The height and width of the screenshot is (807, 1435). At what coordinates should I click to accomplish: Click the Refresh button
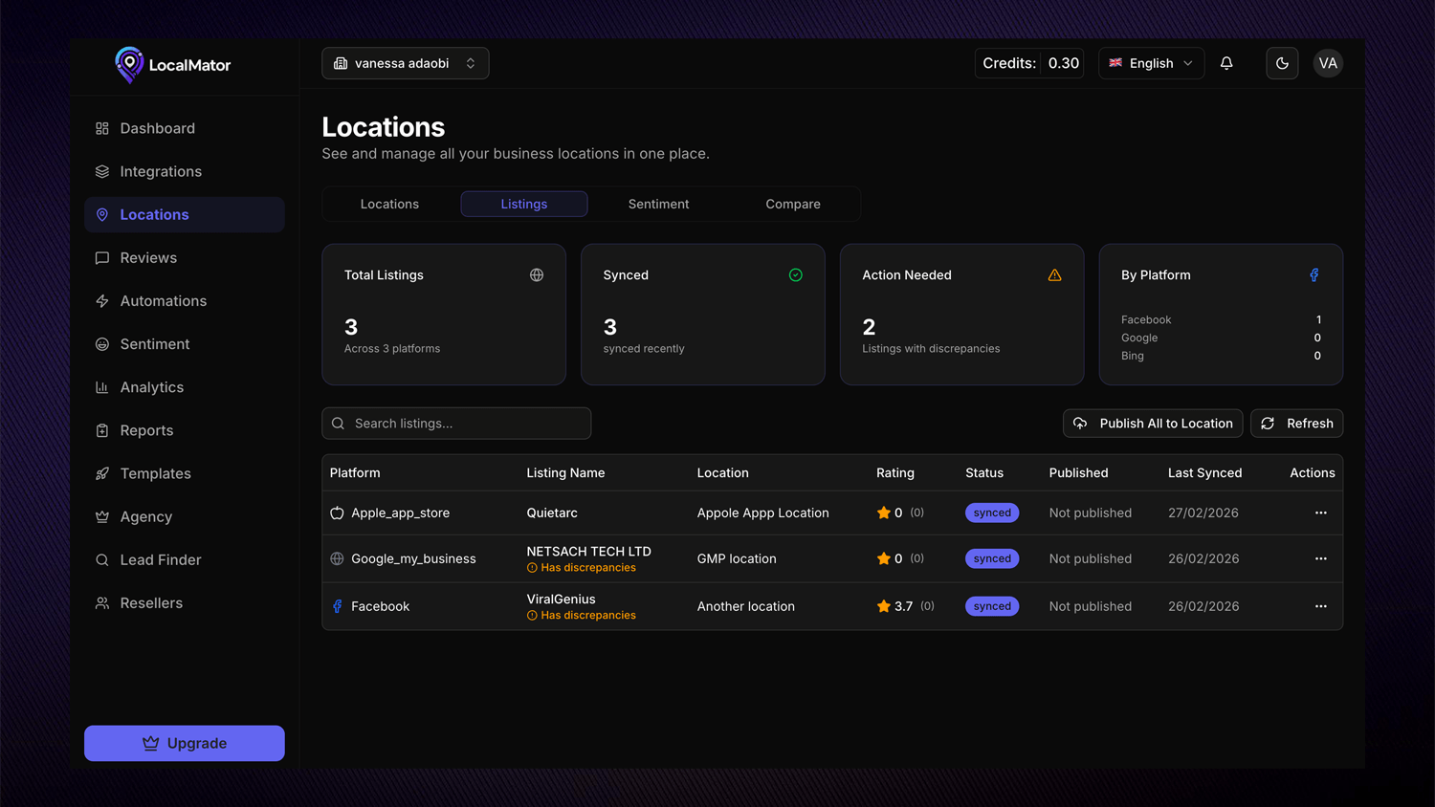[1296, 424]
